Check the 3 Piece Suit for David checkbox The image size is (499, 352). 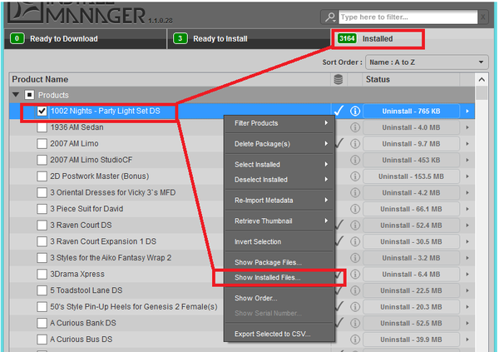[x=42, y=209]
